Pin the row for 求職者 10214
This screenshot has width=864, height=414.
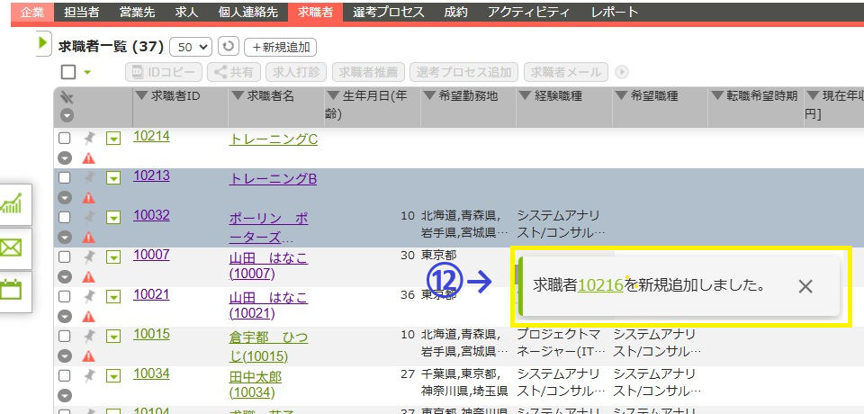[89, 138]
